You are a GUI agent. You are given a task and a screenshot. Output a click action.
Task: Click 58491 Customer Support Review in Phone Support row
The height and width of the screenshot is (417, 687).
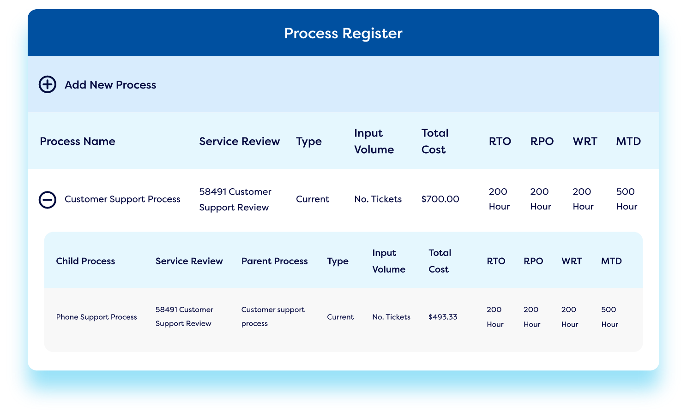(184, 316)
